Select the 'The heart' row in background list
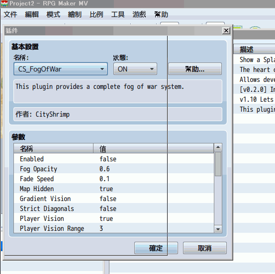Screen dimensions: 275x274 (254, 69)
